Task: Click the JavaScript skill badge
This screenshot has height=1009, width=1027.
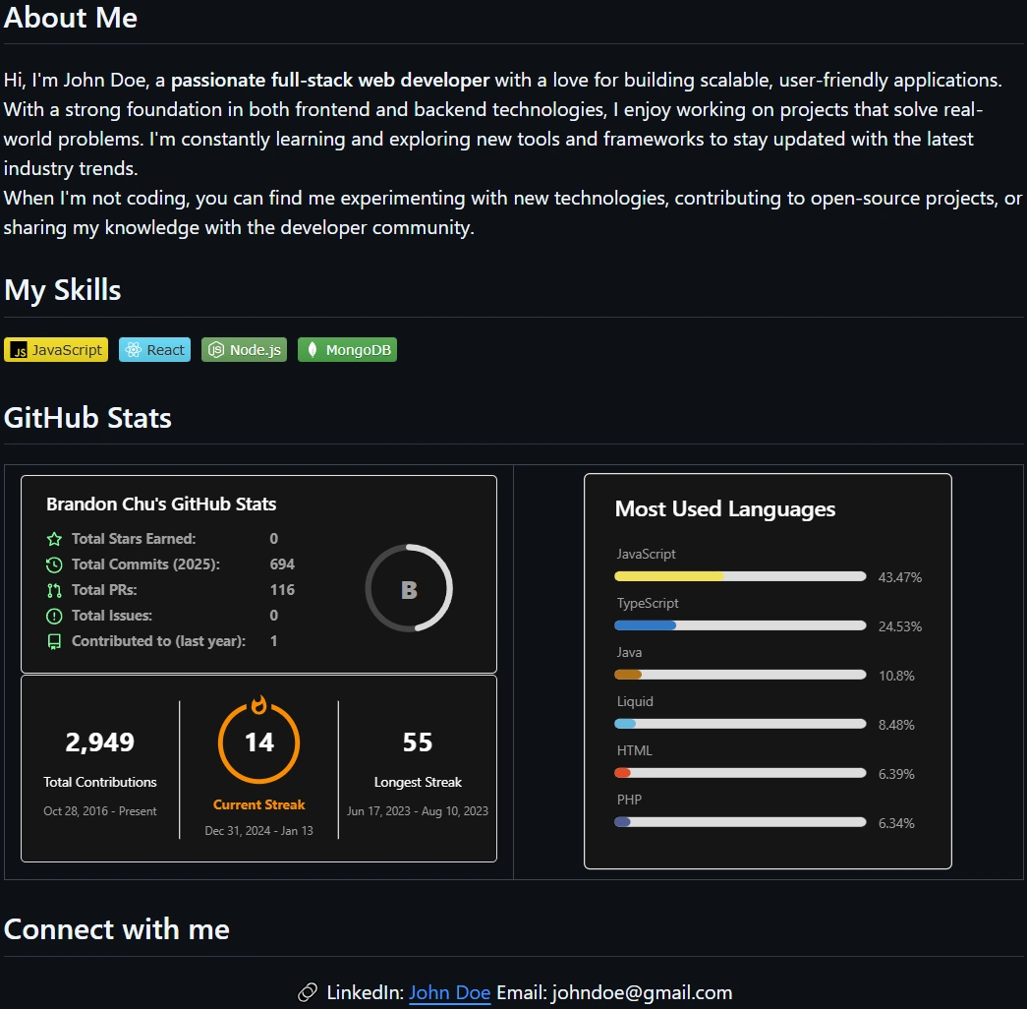Action: (x=56, y=350)
